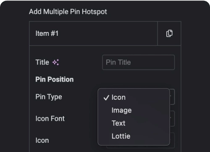Click the Pin Type select box edge

click(172, 97)
